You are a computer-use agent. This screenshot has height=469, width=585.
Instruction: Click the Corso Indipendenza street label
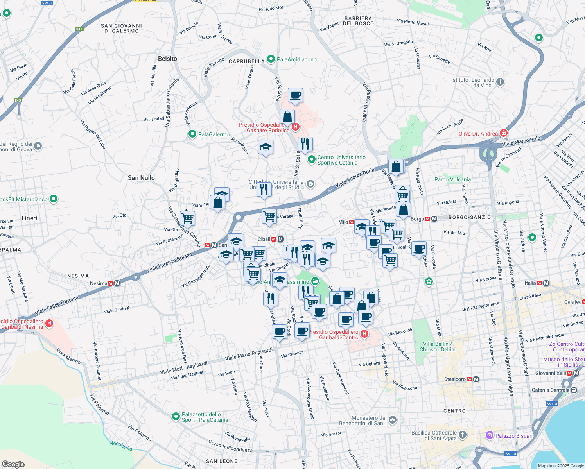[230, 446]
